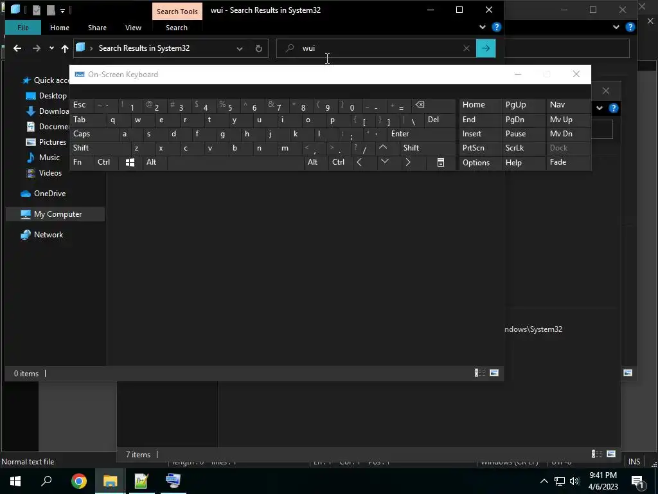Toggle the Caps key on On-Screen Keyboard
Viewport: 658px width, 494px height.
94,134
